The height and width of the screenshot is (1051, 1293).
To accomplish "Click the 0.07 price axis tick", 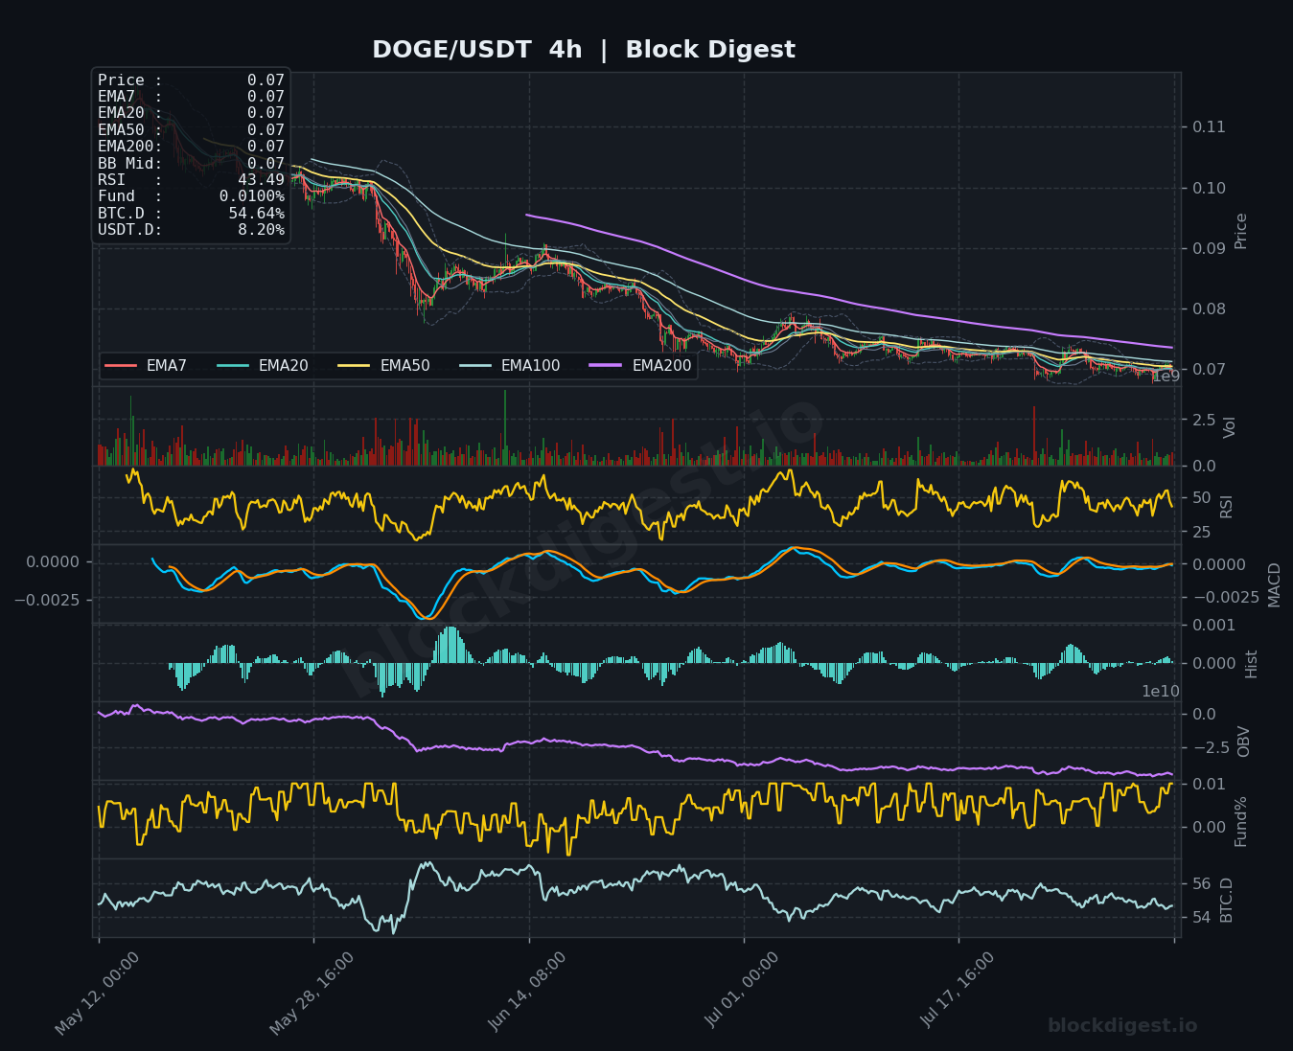I will coord(1209,369).
